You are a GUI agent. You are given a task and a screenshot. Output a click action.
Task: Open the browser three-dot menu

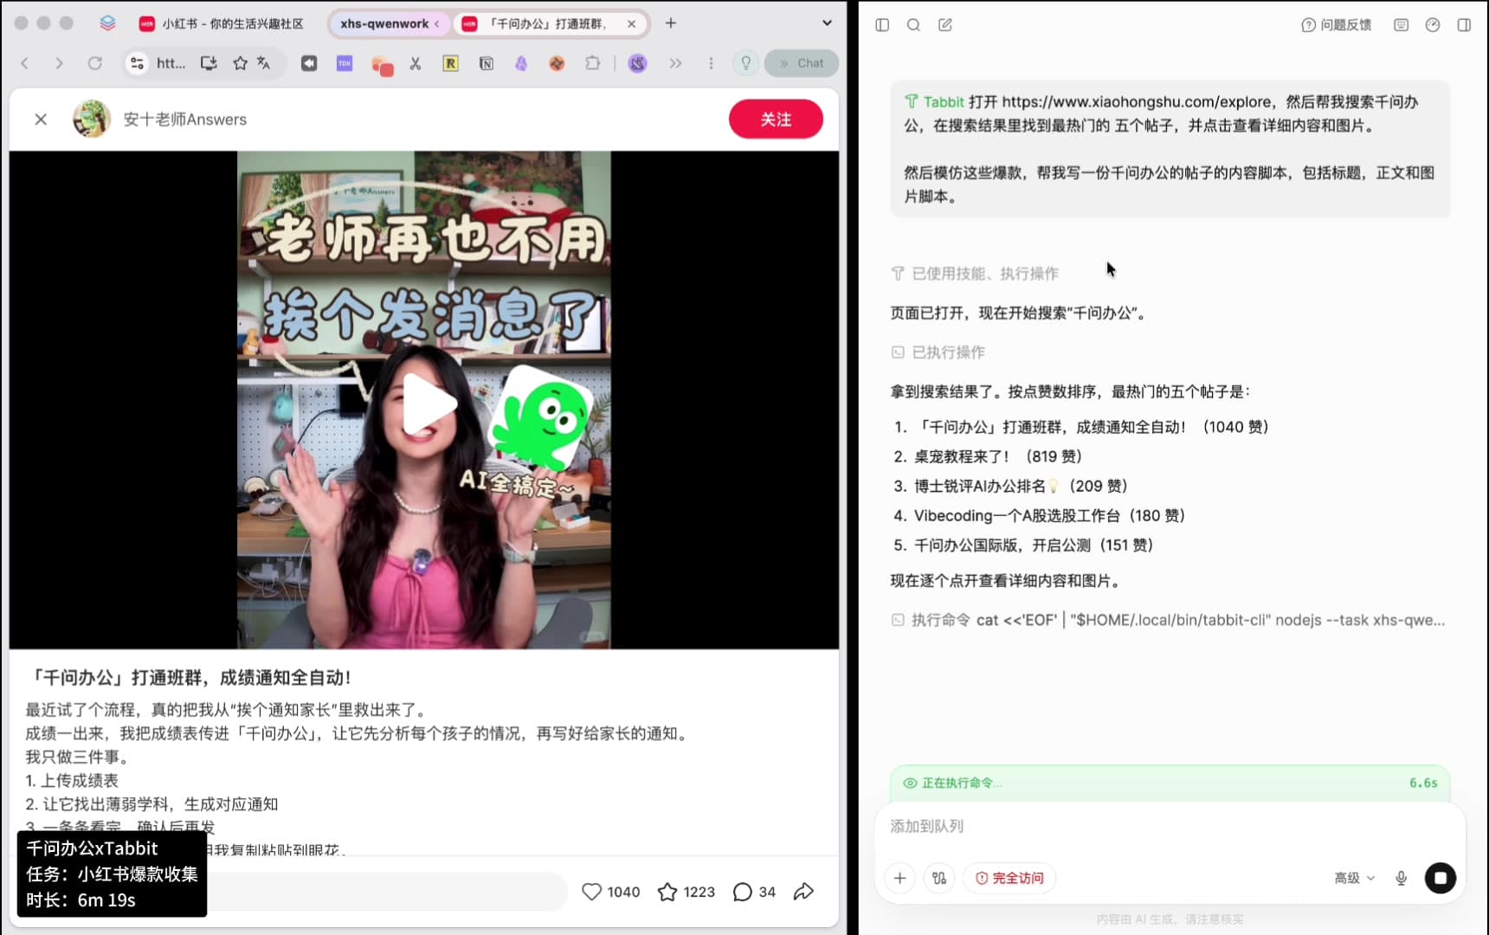click(711, 63)
